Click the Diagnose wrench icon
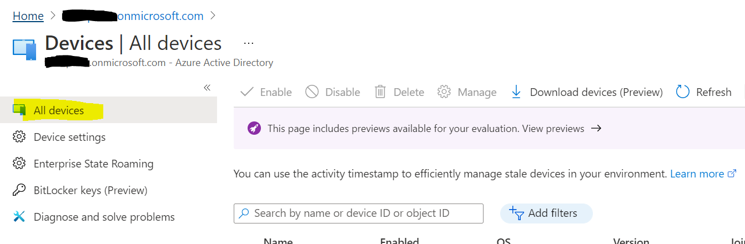This screenshot has height=244, width=745. (x=19, y=217)
